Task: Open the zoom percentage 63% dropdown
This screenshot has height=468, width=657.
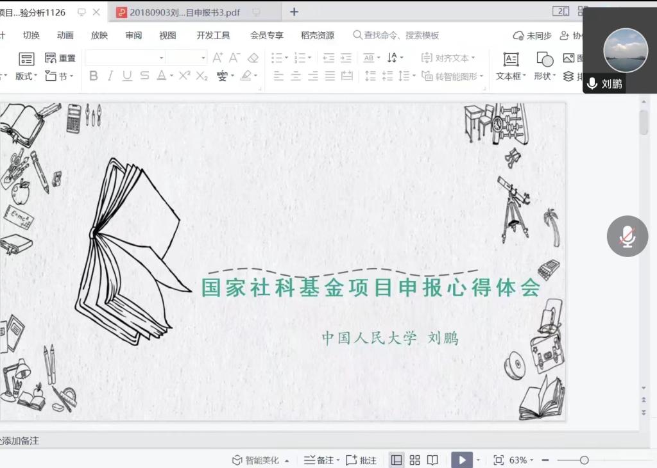Action: 521,460
